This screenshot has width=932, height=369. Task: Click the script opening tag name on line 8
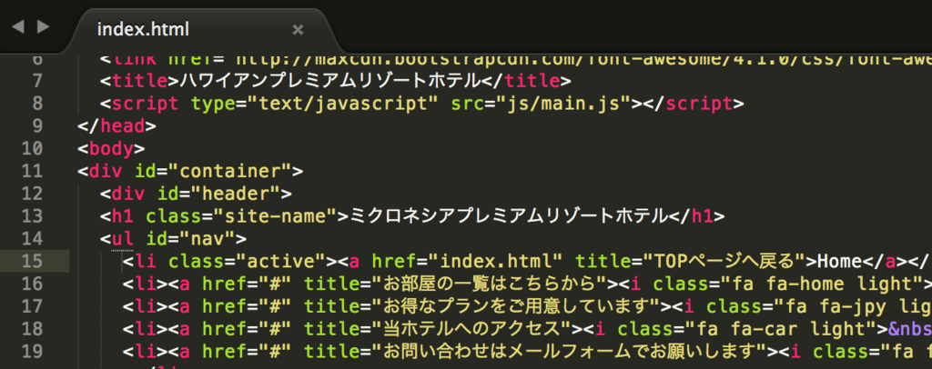point(145,104)
